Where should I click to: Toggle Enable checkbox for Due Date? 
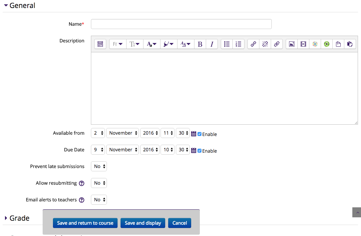click(x=199, y=150)
